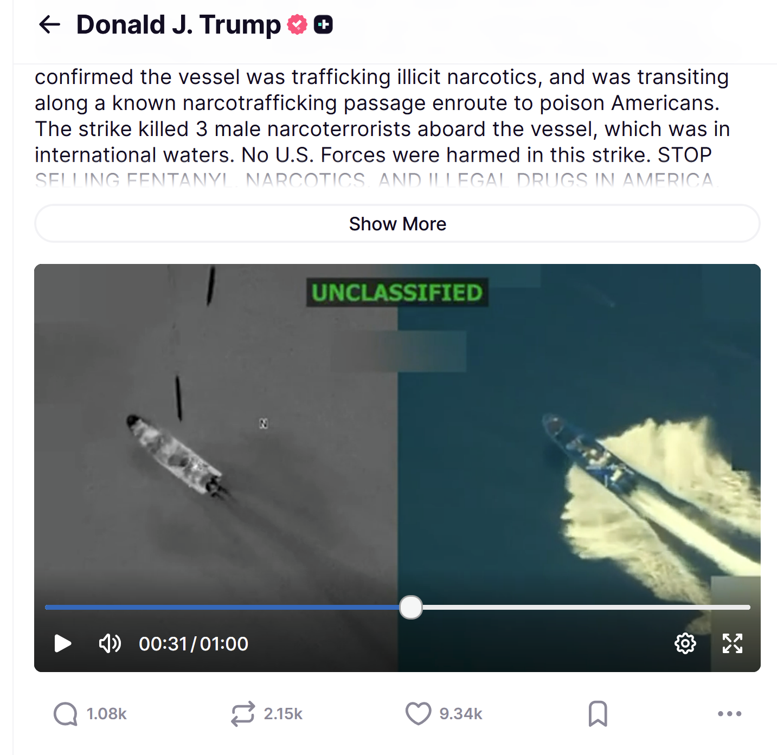
Task: Go back using the left arrow
Action: 49,24
